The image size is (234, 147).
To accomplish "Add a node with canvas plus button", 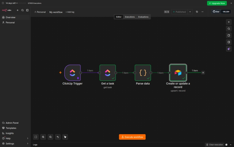I will point(229,22).
